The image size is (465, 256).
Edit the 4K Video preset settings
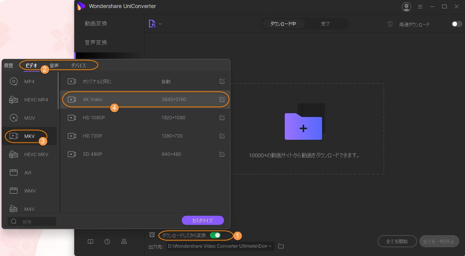222,100
